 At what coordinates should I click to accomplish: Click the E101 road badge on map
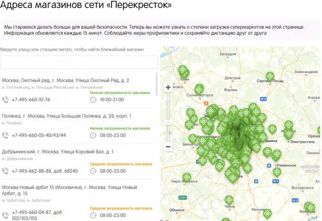tap(183, 198)
